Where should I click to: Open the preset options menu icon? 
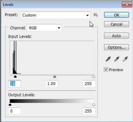pos(96,15)
